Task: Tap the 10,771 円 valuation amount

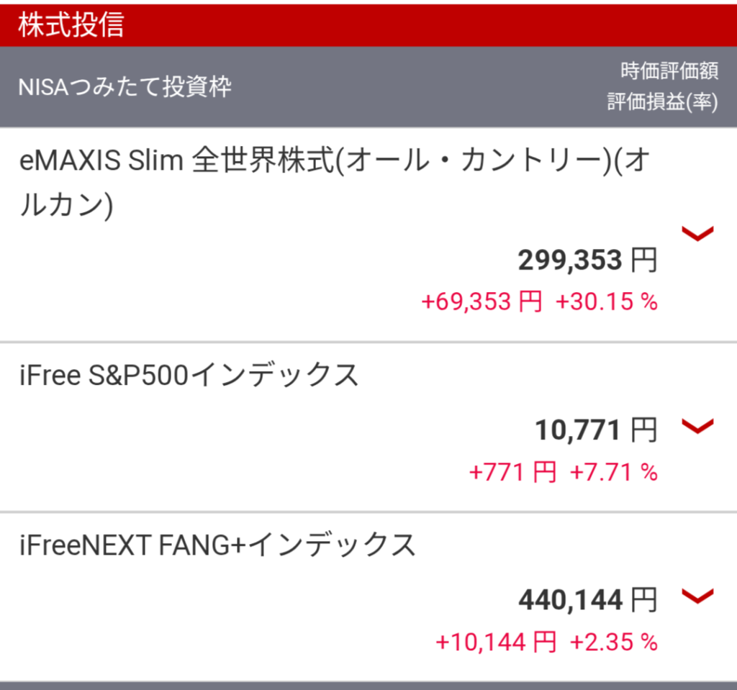Action: click(x=596, y=430)
